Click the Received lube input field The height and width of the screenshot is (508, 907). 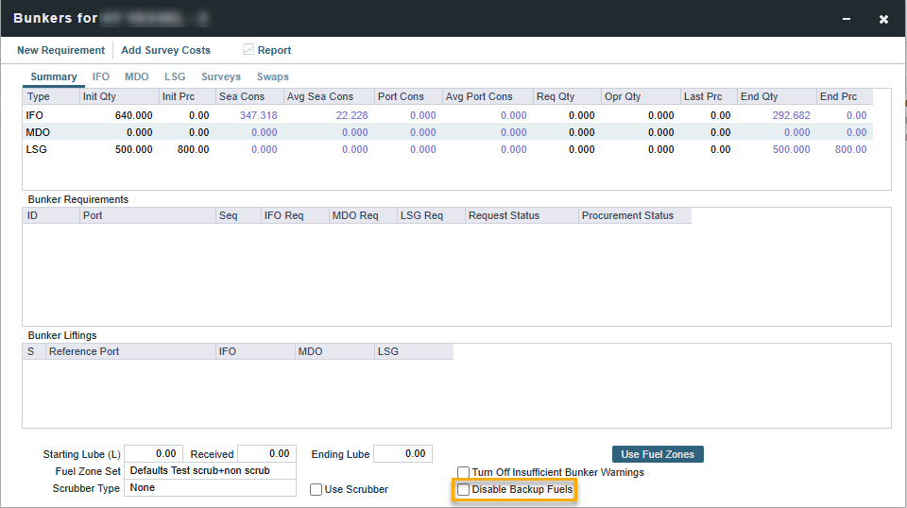[x=266, y=454]
